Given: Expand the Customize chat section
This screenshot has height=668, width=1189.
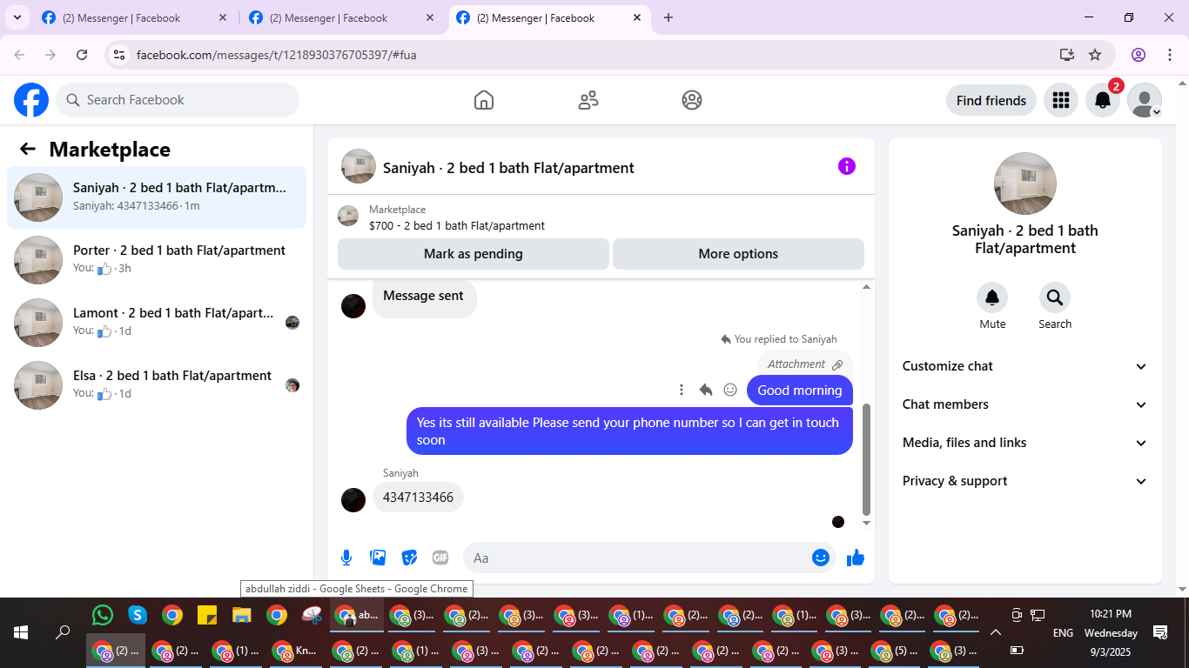Looking at the screenshot, I should coord(1025,366).
